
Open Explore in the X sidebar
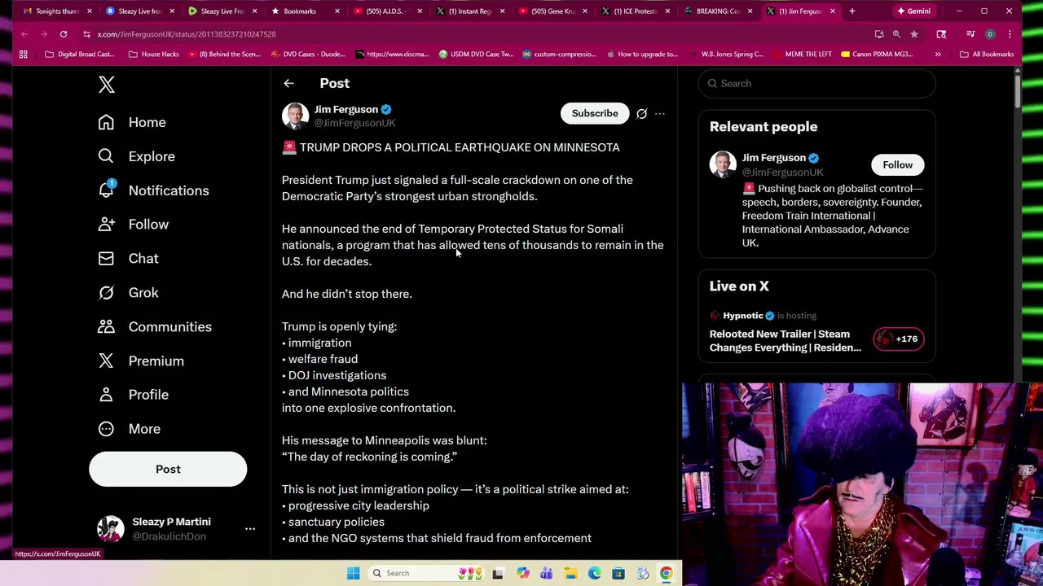tap(136, 156)
